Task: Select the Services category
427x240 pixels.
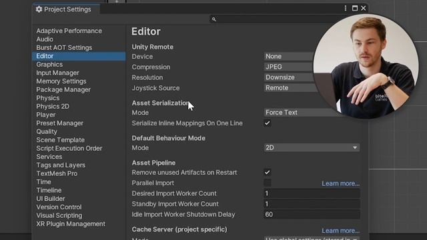Action: coord(49,157)
